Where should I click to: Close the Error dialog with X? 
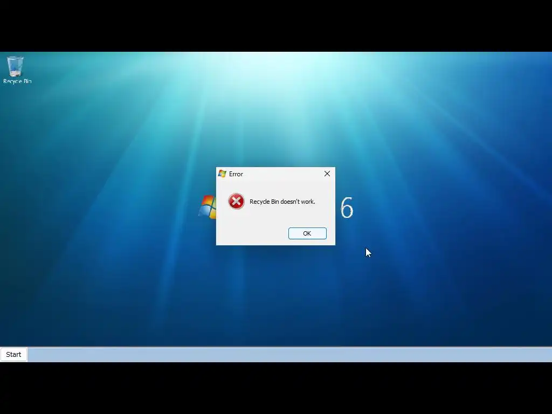(x=327, y=174)
